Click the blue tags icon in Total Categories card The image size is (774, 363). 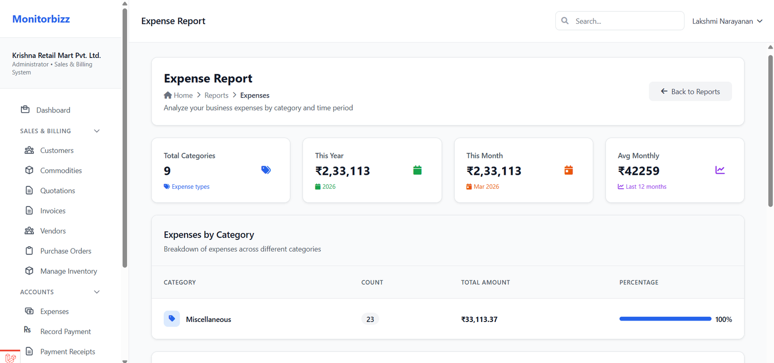pyautogui.click(x=266, y=170)
